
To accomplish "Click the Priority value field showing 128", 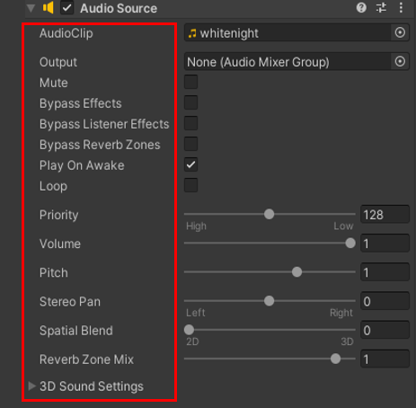I will (x=385, y=215).
